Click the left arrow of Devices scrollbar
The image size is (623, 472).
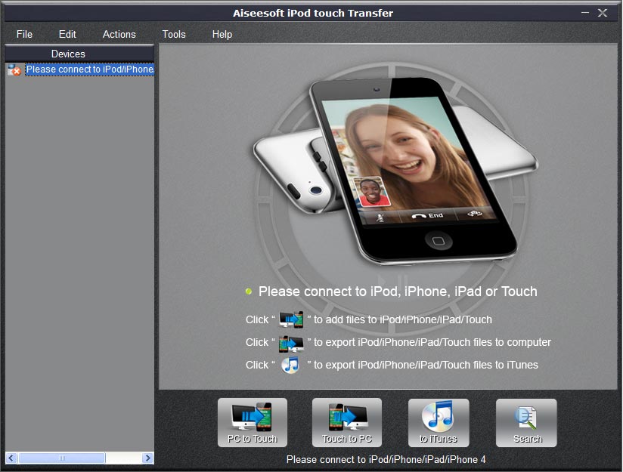point(11,458)
